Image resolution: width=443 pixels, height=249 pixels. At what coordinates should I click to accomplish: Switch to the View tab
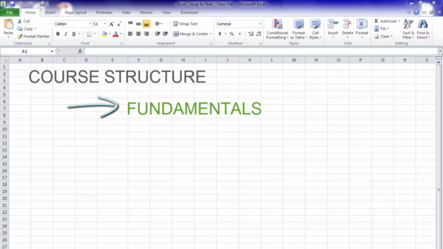tap(166, 12)
